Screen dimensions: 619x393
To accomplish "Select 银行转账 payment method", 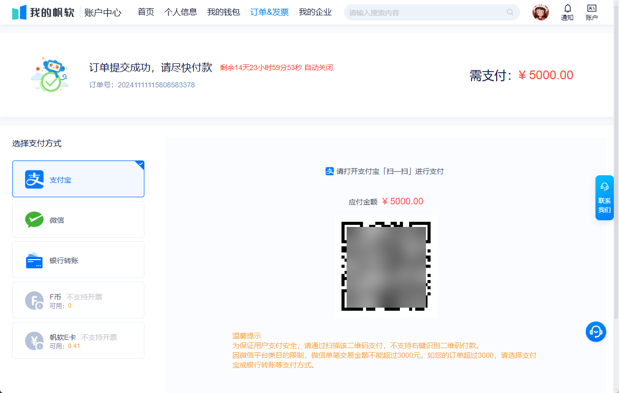I will 78,260.
